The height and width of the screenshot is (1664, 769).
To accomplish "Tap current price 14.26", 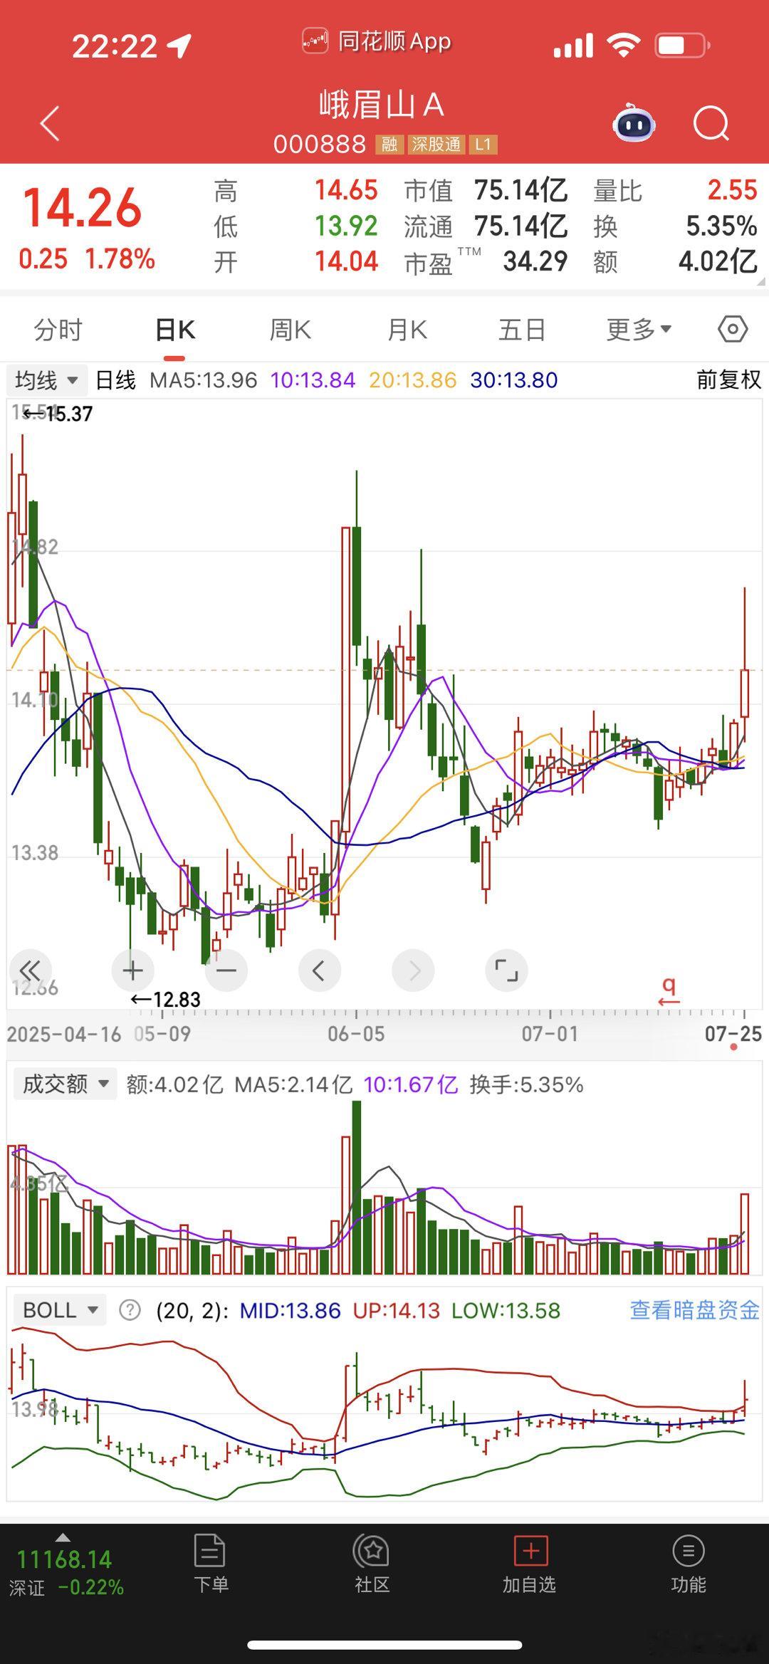I will pos(83,208).
